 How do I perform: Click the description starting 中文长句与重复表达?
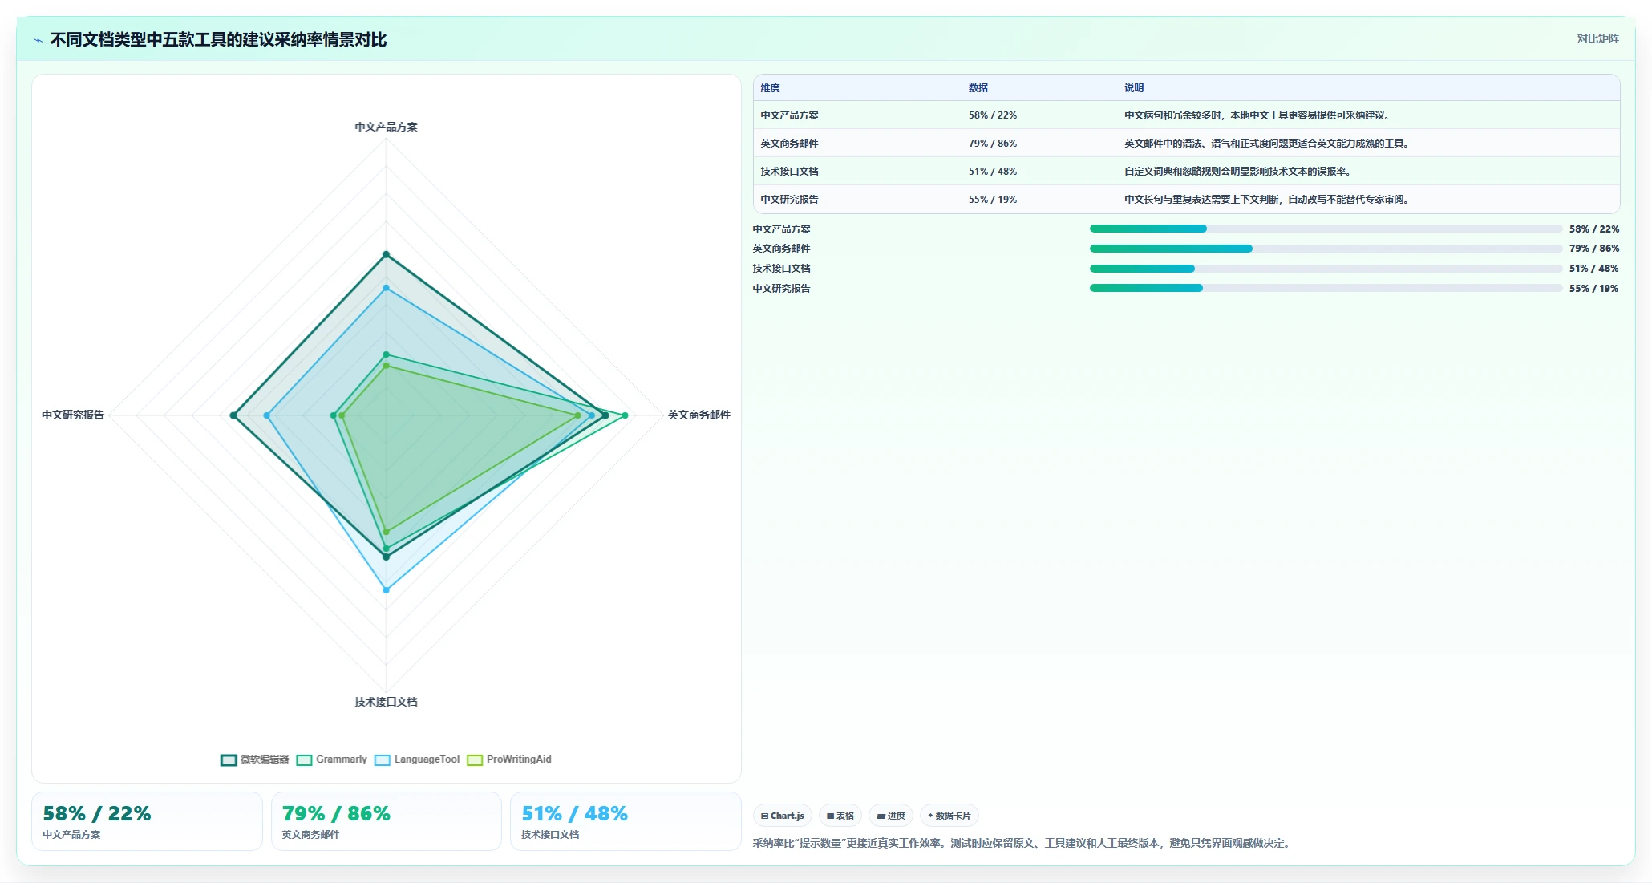point(1266,200)
